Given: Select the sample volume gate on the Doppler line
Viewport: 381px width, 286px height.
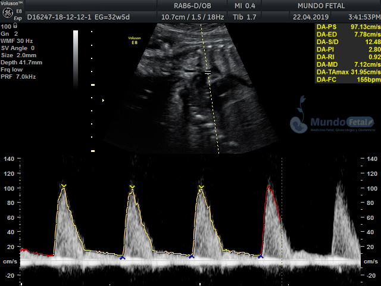Looking at the screenshot, I should [208, 73].
